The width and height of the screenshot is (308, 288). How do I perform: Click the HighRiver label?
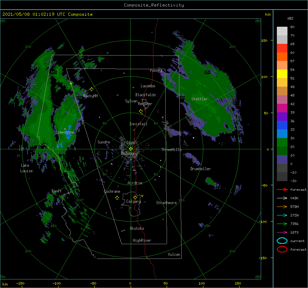pyautogui.click(x=142, y=240)
